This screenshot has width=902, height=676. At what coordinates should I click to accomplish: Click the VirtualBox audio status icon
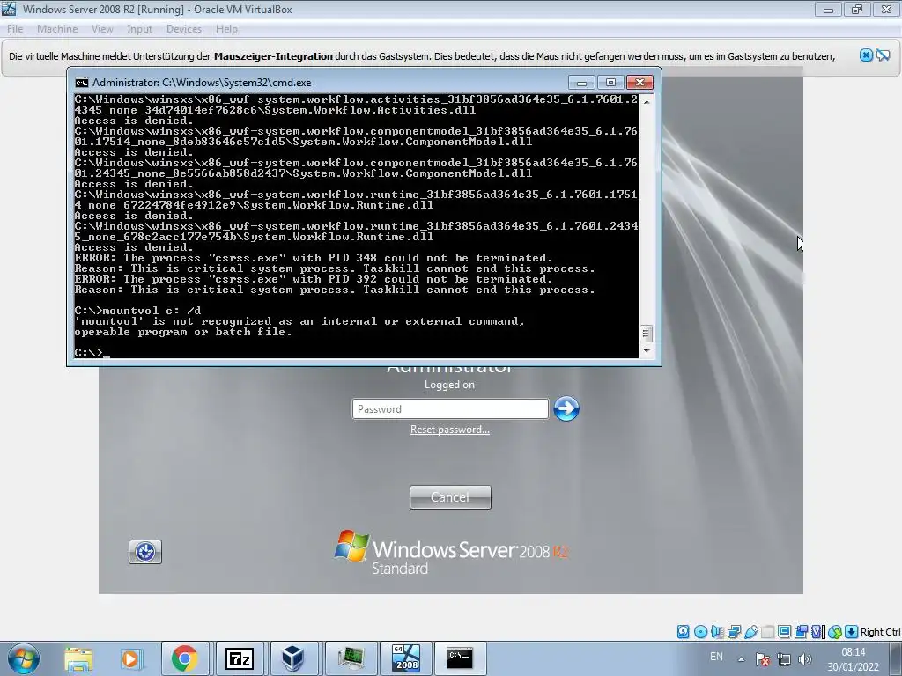[717, 632]
